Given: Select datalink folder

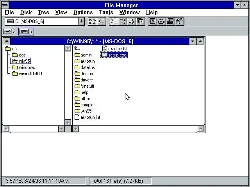Looking at the screenshot, I should 85,67.
